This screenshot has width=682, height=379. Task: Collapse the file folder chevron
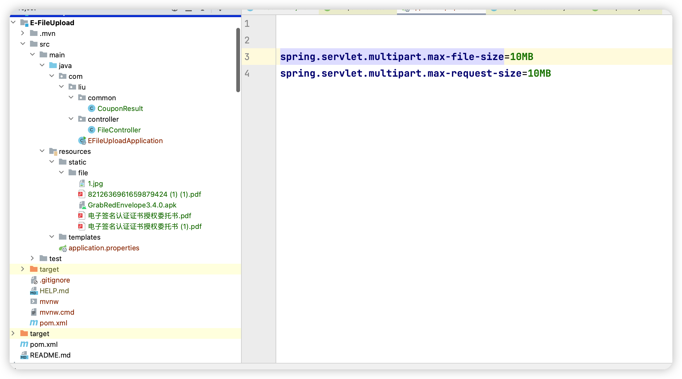pos(61,172)
